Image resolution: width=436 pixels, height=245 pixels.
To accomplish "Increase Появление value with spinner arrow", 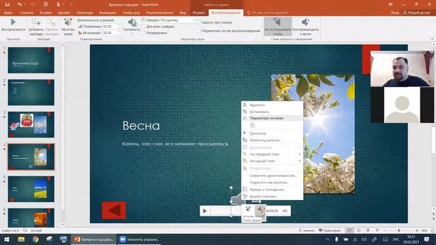I will click(119, 25).
